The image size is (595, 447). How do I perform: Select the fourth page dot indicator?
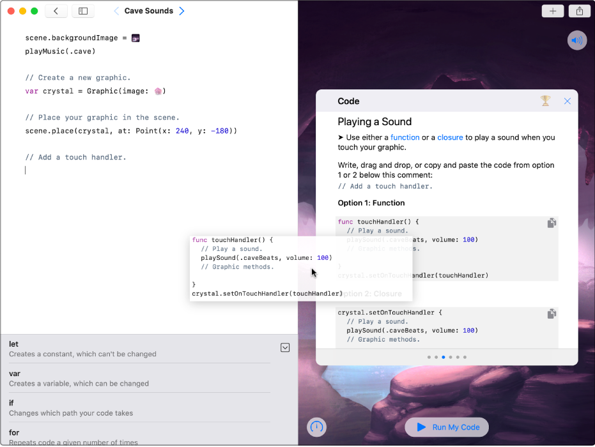point(451,357)
